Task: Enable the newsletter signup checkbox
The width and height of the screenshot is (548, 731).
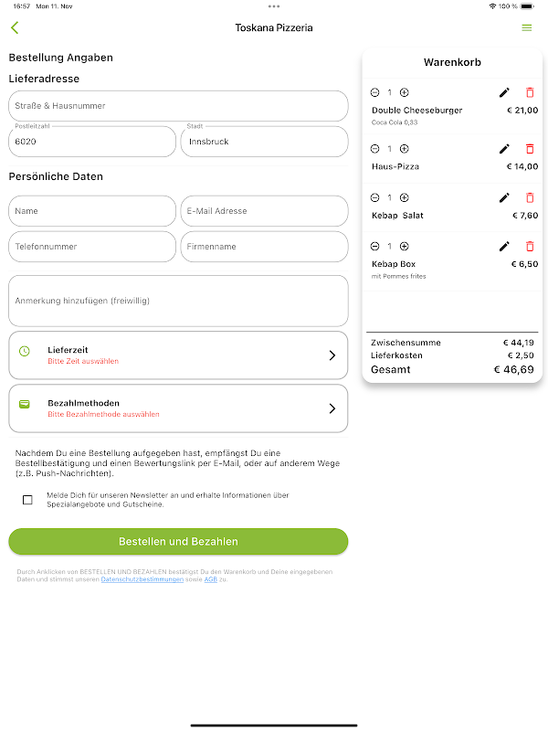Action: pyautogui.click(x=27, y=500)
